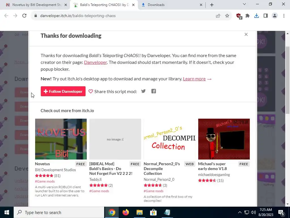Bookmark this page with star icon

point(227,16)
